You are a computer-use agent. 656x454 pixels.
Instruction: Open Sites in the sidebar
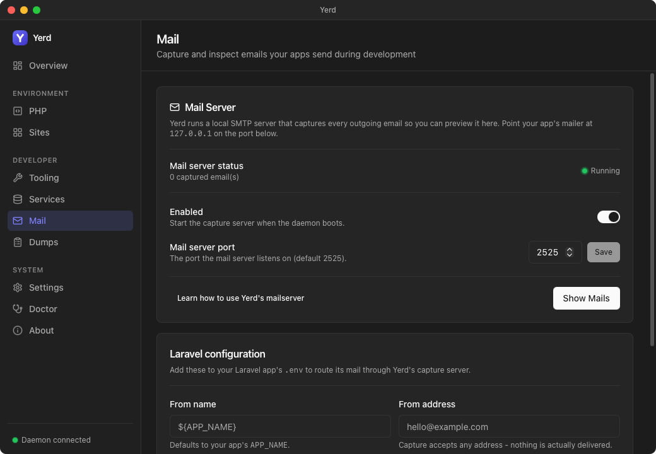coord(70,132)
